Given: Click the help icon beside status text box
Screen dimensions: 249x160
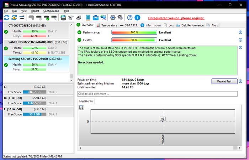Looking at the screenshot, I should coord(240,47).
